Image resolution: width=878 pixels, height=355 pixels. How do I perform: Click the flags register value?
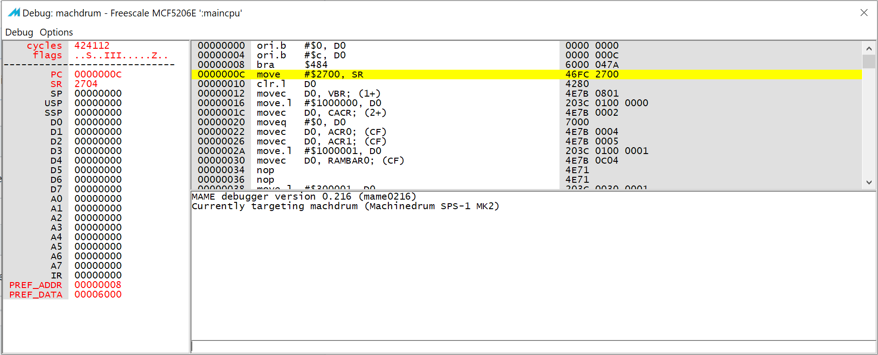[x=121, y=55]
